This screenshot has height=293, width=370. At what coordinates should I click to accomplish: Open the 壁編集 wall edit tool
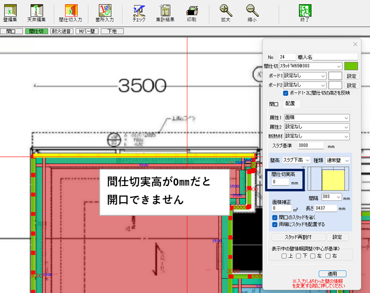(x=11, y=13)
